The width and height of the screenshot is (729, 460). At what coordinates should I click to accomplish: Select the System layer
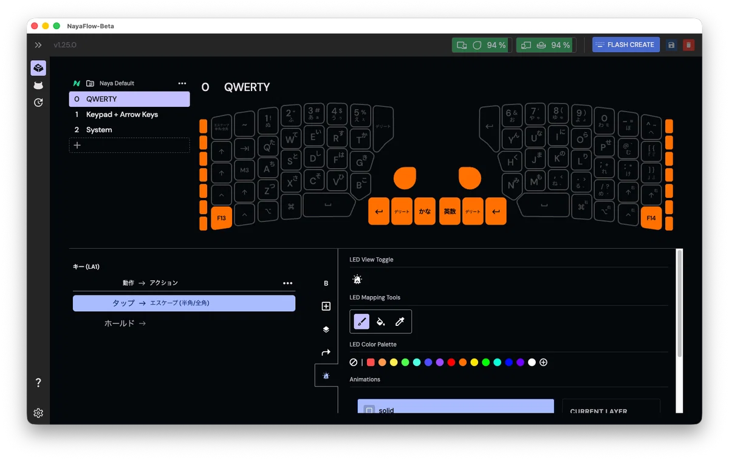point(129,130)
